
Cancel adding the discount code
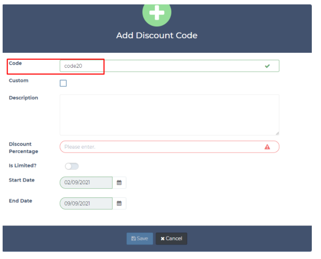tap(171, 238)
